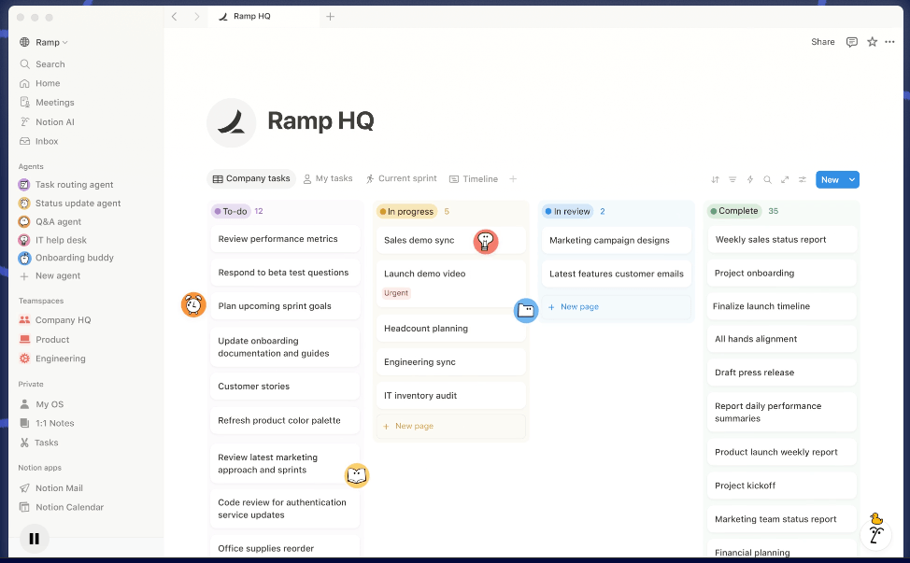Click the Share button
The image size is (910, 563).
[822, 42]
